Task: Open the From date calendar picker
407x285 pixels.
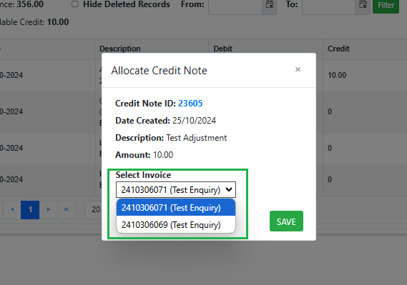Action: pos(270,4)
